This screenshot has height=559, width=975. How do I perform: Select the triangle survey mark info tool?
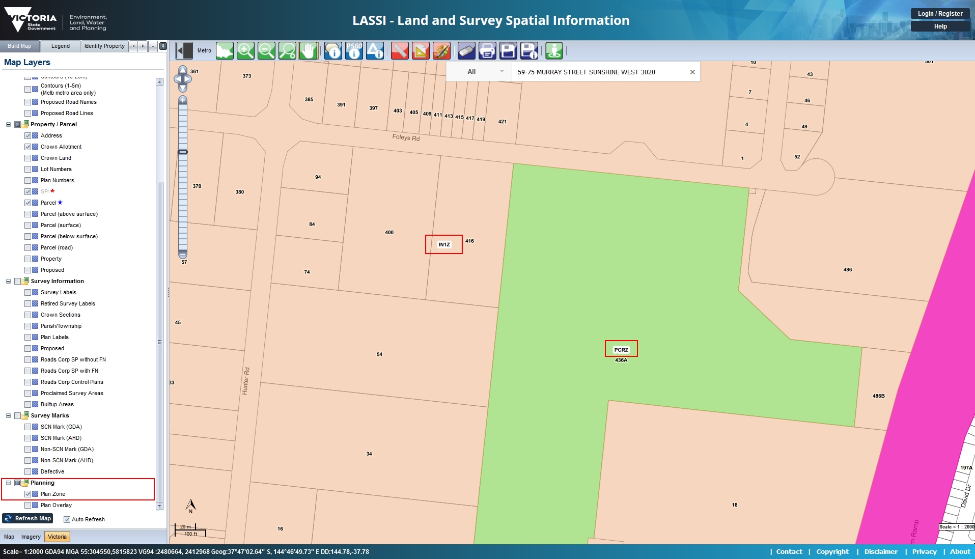click(x=375, y=50)
